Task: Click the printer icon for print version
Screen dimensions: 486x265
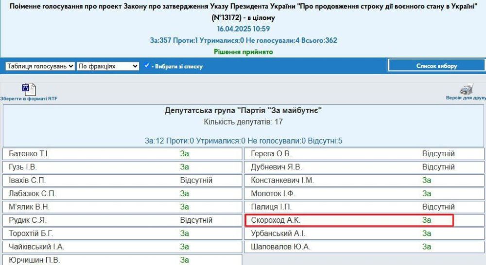Action: 466,89
